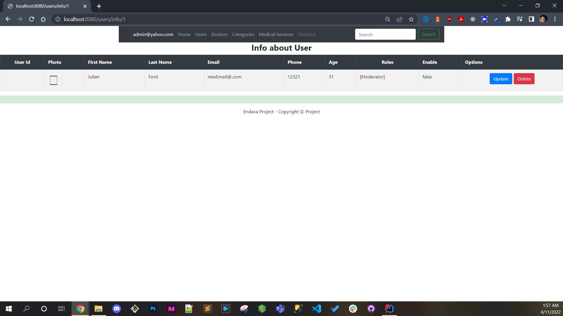
Task: Open Chrome profile options via the avatar
Action: point(543,19)
